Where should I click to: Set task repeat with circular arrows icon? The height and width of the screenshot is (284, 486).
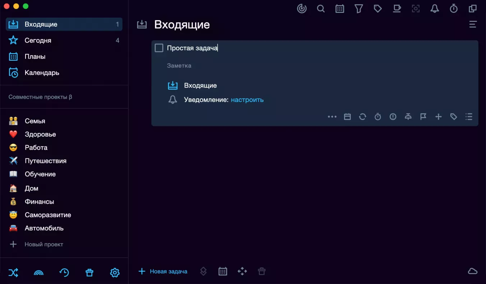point(362,117)
